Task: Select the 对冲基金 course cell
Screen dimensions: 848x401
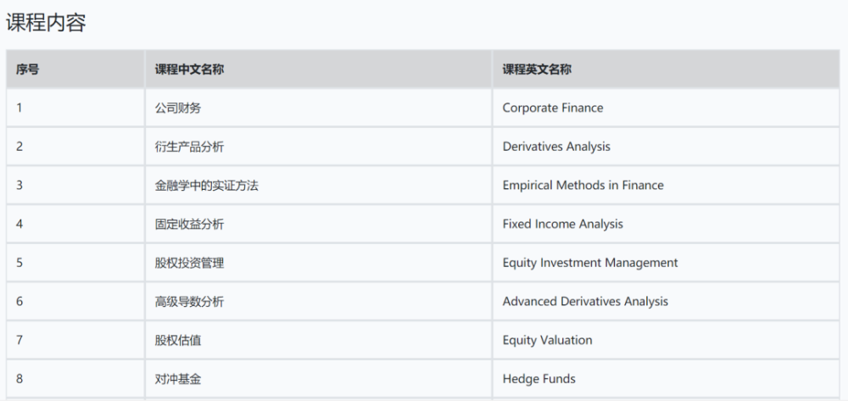Action: point(178,379)
